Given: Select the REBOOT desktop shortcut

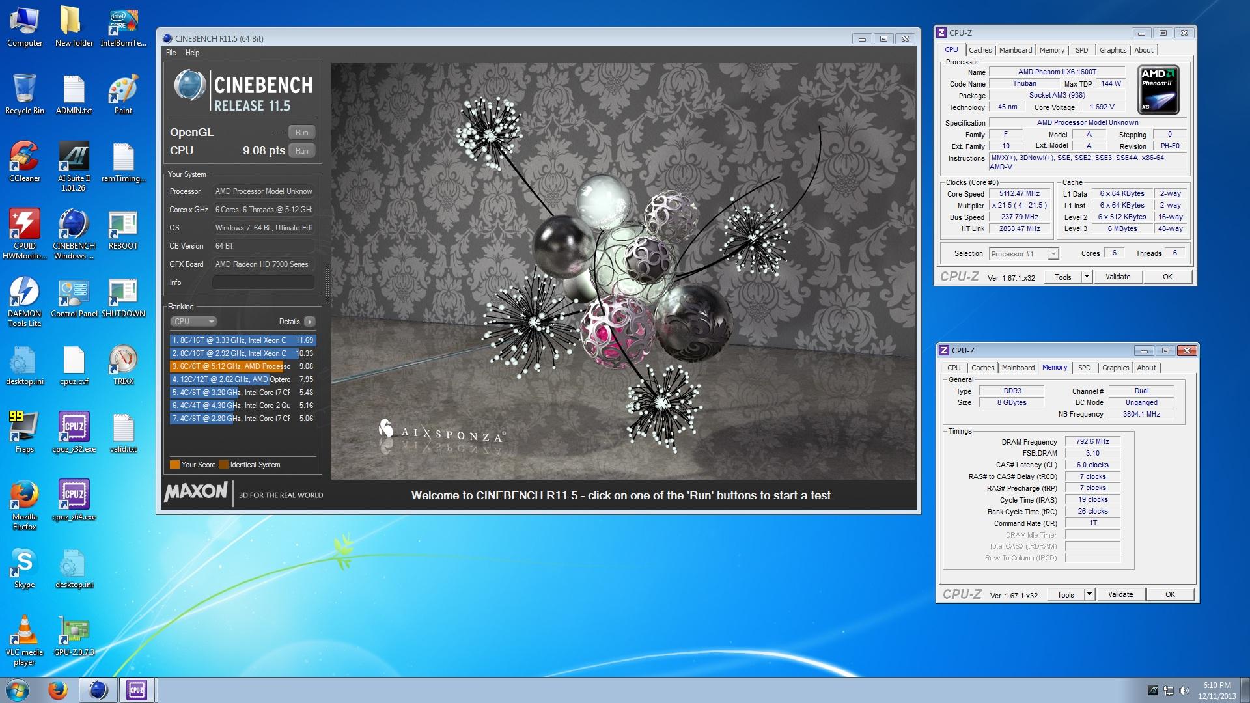Looking at the screenshot, I should [x=123, y=230].
